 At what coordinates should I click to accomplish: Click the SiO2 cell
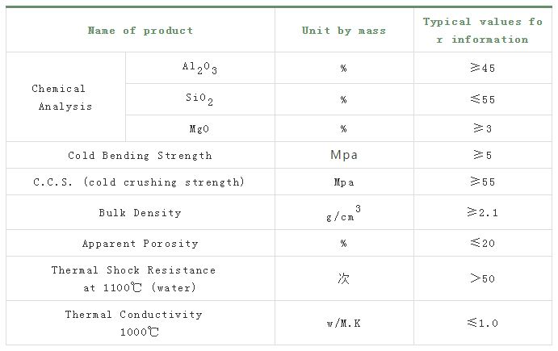[199, 99]
